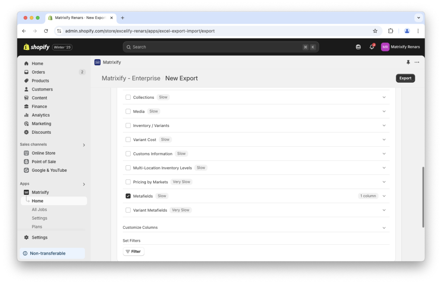Viewport: 442px width, 284px height.
Task: Select Settings under the Matrixify app
Action: 39,218
